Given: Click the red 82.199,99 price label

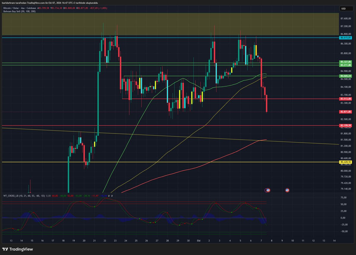Looking at the screenshot, I should click(346, 126).
